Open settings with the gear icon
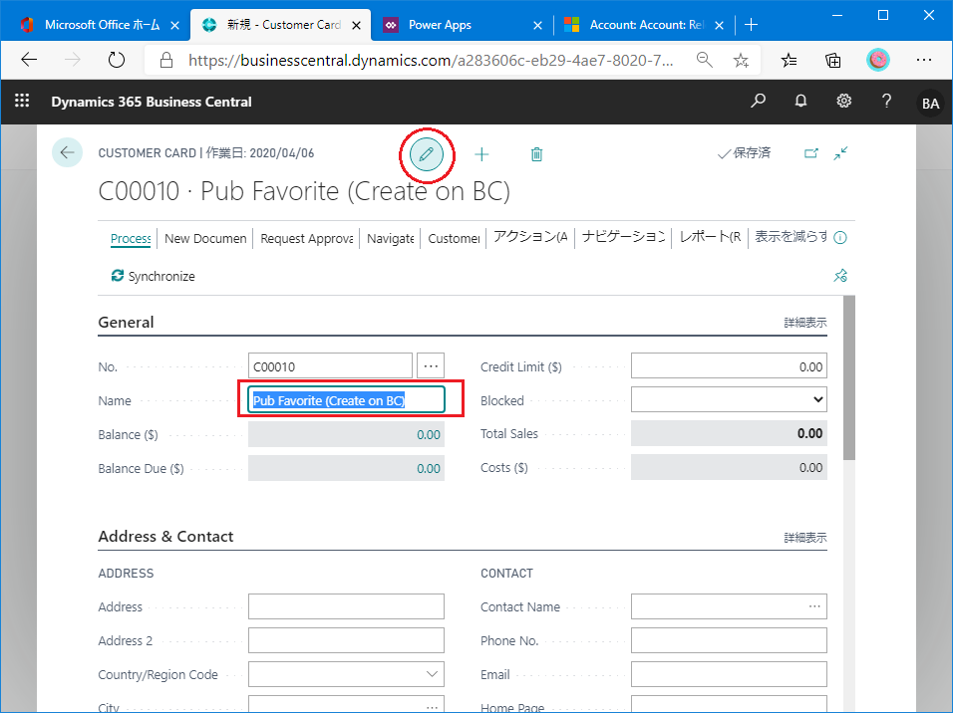Viewport: 953px width, 713px height. (843, 101)
